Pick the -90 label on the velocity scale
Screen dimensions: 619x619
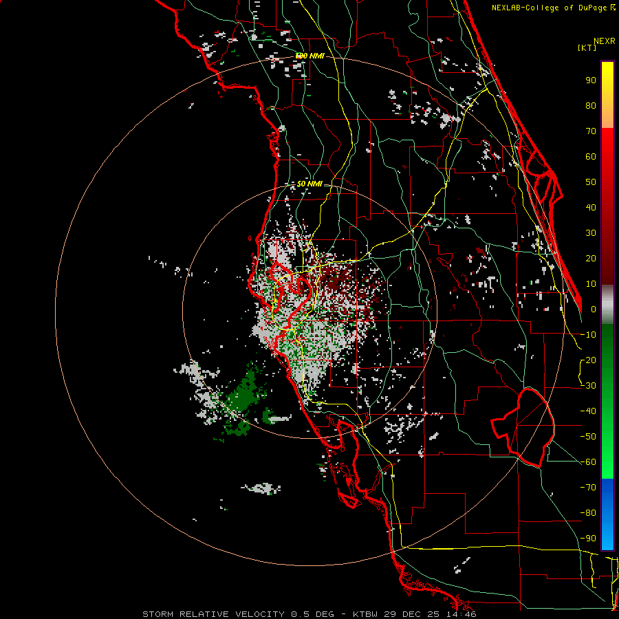(x=588, y=539)
